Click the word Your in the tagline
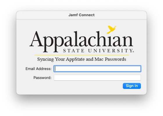Viewport: 163px width, 116px height. pos(60,59)
